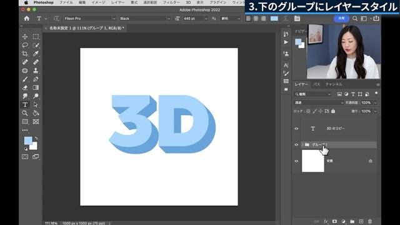The width and height of the screenshot is (400, 225).
Task: Switch to the パス (Paths) tab
Action: tap(317, 84)
